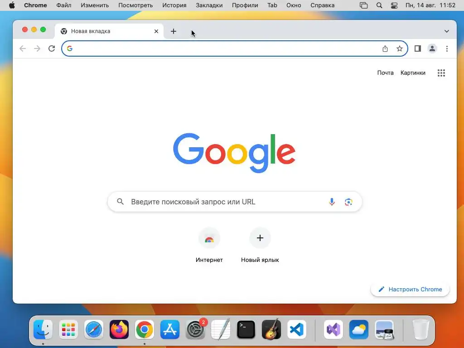Open the Интернет shortcut tile
This screenshot has width=464, height=348.
pos(209,246)
